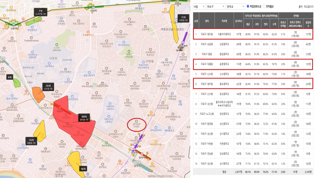Click the 숭문고등학교 school icon
This screenshot has height=178, width=316.
tap(89, 73)
